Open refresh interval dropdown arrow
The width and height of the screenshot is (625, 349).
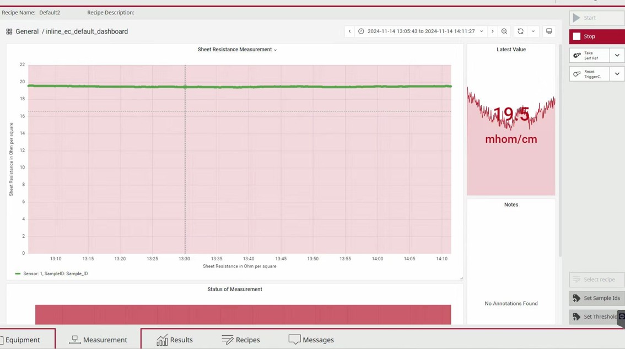533,31
